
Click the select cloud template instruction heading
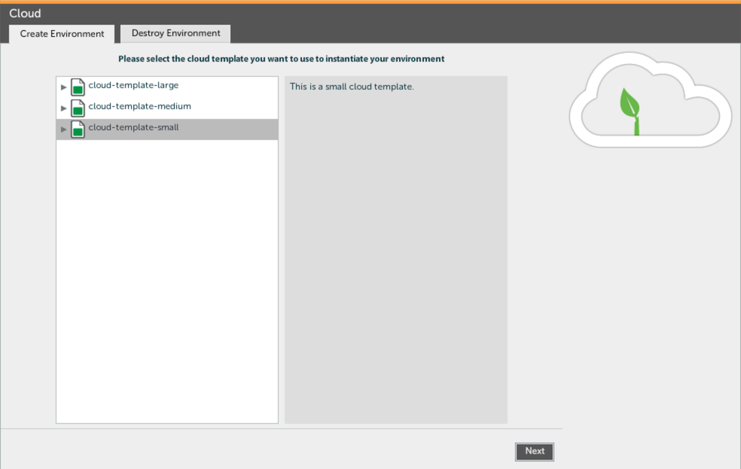[x=281, y=59]
